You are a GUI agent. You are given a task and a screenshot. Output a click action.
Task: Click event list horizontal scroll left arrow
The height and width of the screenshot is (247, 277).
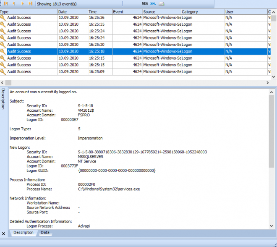(2, 83)
